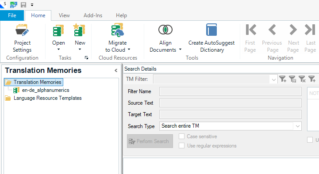Click Create AutoSuggest Dictionary icon
Screen dimensions: 319x174
pos(211,30)
